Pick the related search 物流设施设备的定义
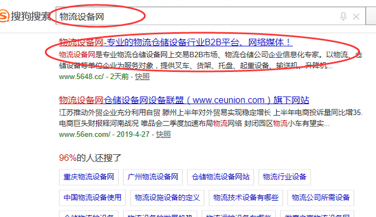 [167, 198]
